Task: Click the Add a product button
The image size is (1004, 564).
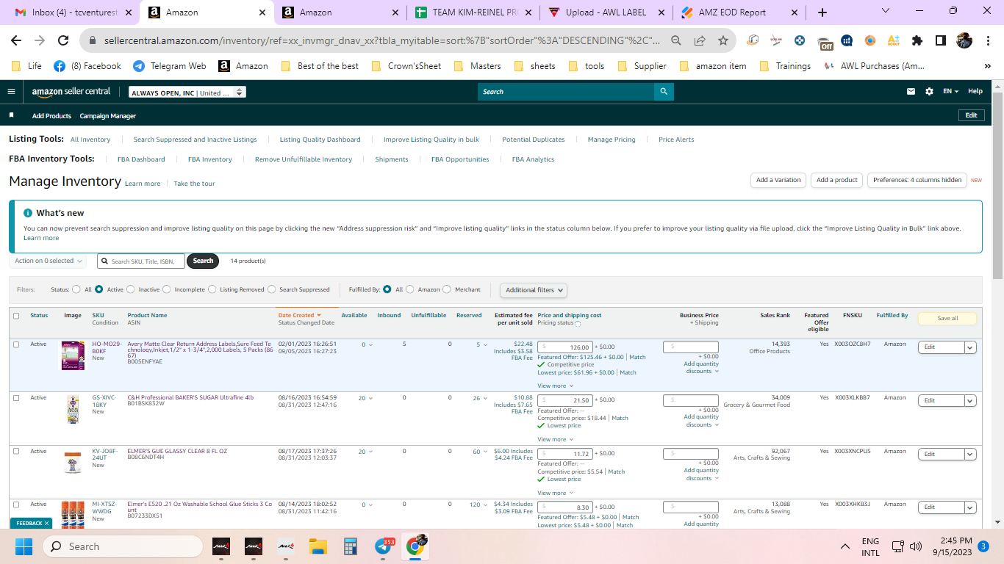Action: pyautogui.click(x=836, y=180)
